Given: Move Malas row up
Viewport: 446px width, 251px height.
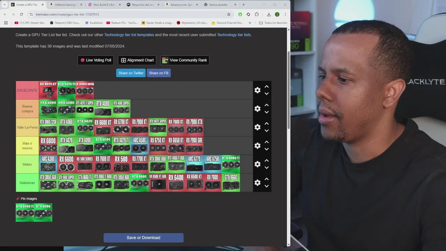Looking at the screenshot, I should 267,161.
